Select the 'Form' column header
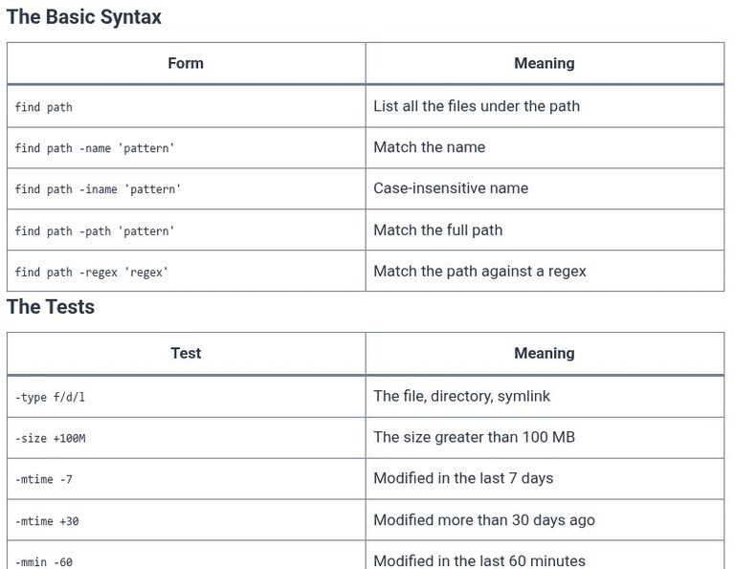735x569 pixels. coord(186,63)
